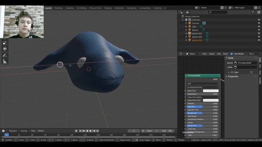
Task: Jump to next keyframe in timeline
Action: [94, 131]
